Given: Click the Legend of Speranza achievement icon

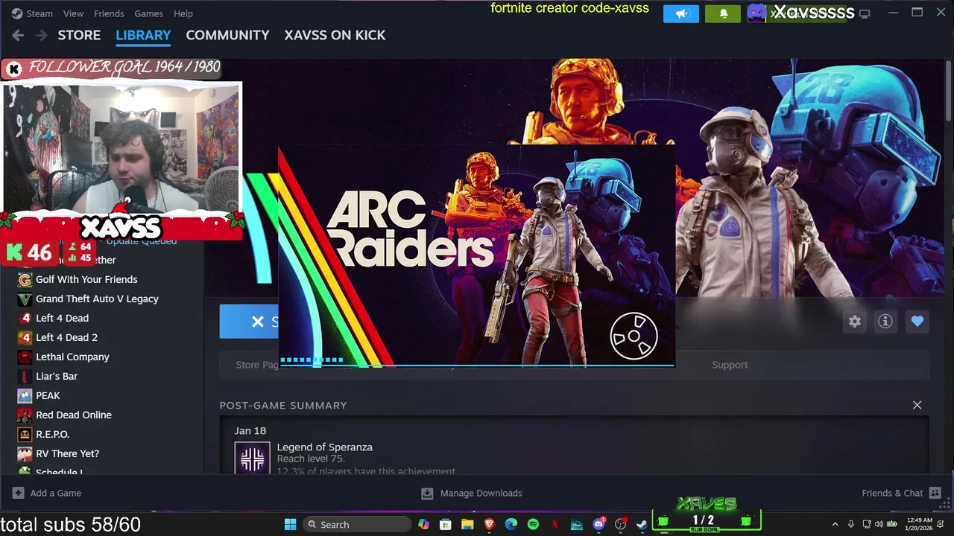Looking at the screenshot, I should (252, 457).
